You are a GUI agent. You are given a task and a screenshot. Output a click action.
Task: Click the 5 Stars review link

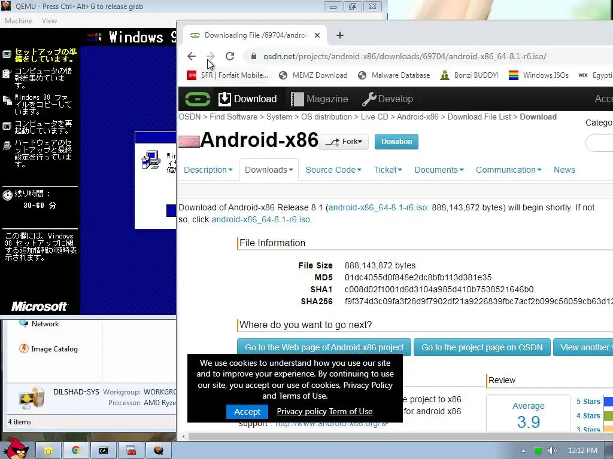tap(588, 401)
